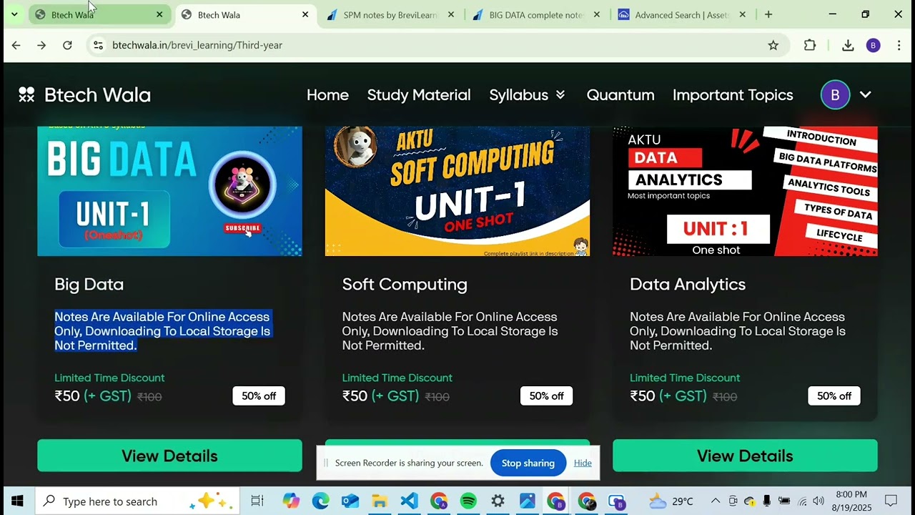Hide the screen sharing notification bar

click(x=583, y=463)
